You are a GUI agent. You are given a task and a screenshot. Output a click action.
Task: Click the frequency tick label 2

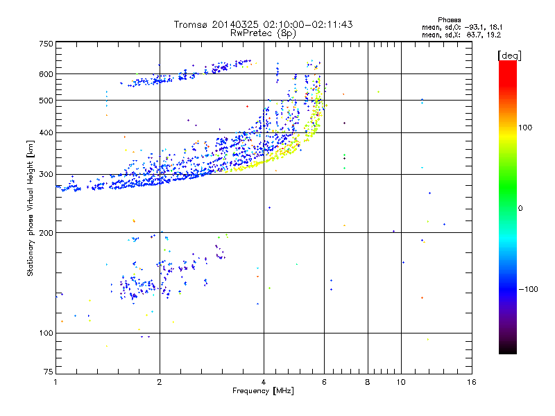point(160,382)
